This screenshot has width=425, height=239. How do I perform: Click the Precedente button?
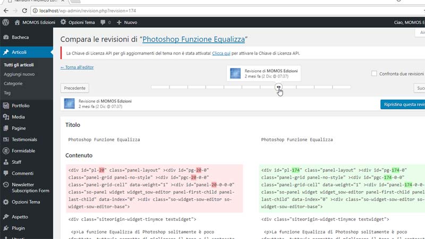(x=74, y=88)
